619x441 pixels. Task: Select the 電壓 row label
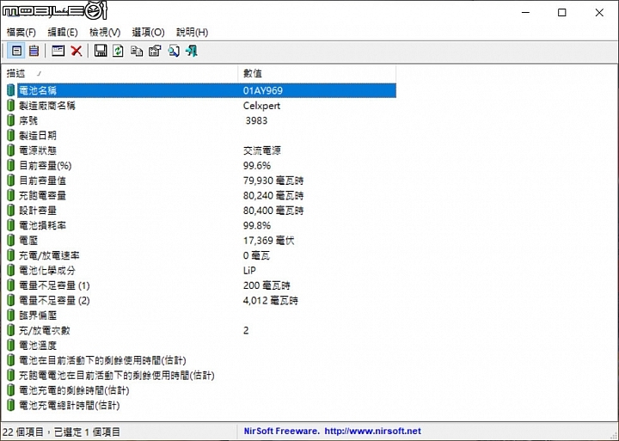tap(28, 241)
